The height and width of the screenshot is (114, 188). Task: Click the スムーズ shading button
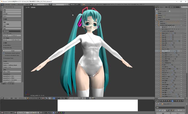[x=7, y=36]
